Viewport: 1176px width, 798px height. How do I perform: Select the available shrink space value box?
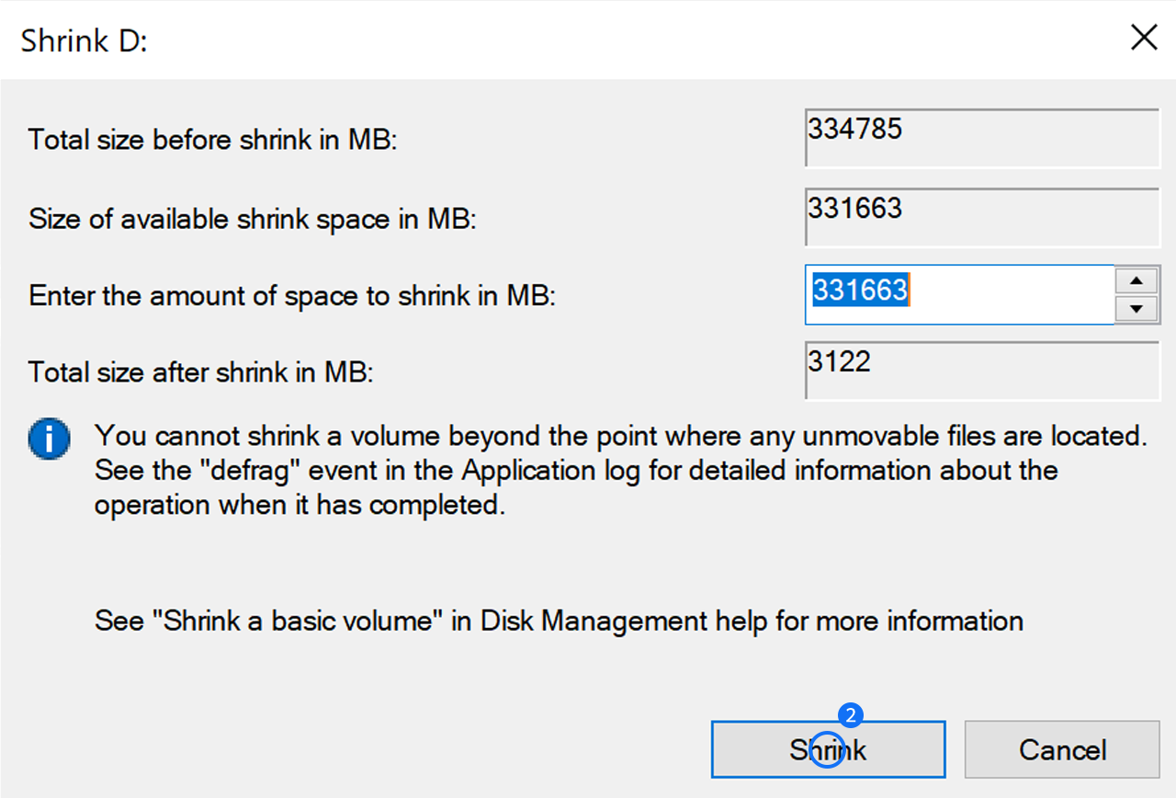coord(981,217)
